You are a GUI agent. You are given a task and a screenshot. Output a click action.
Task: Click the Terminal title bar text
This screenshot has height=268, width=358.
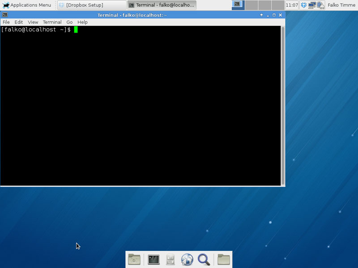coord(132,15)
